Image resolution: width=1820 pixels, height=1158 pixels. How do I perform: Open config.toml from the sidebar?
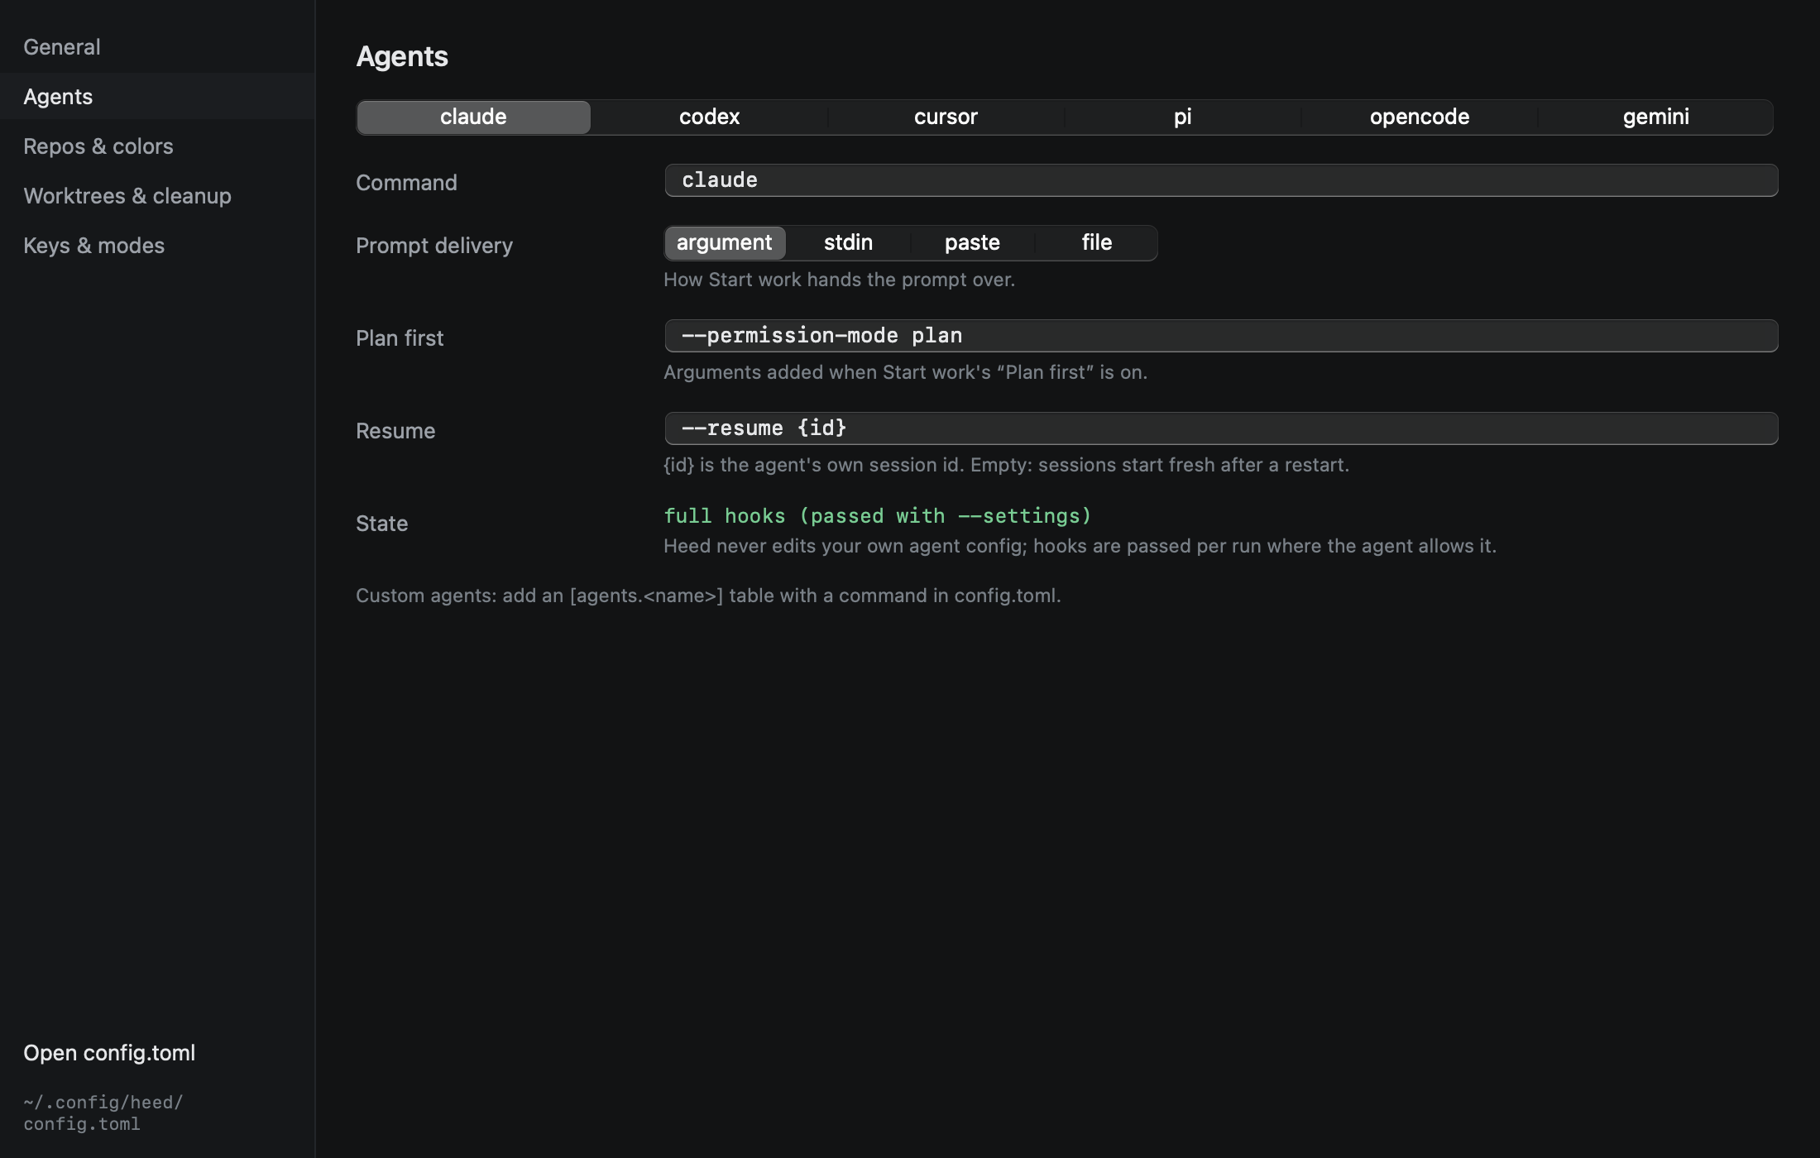pos(109,1053)
